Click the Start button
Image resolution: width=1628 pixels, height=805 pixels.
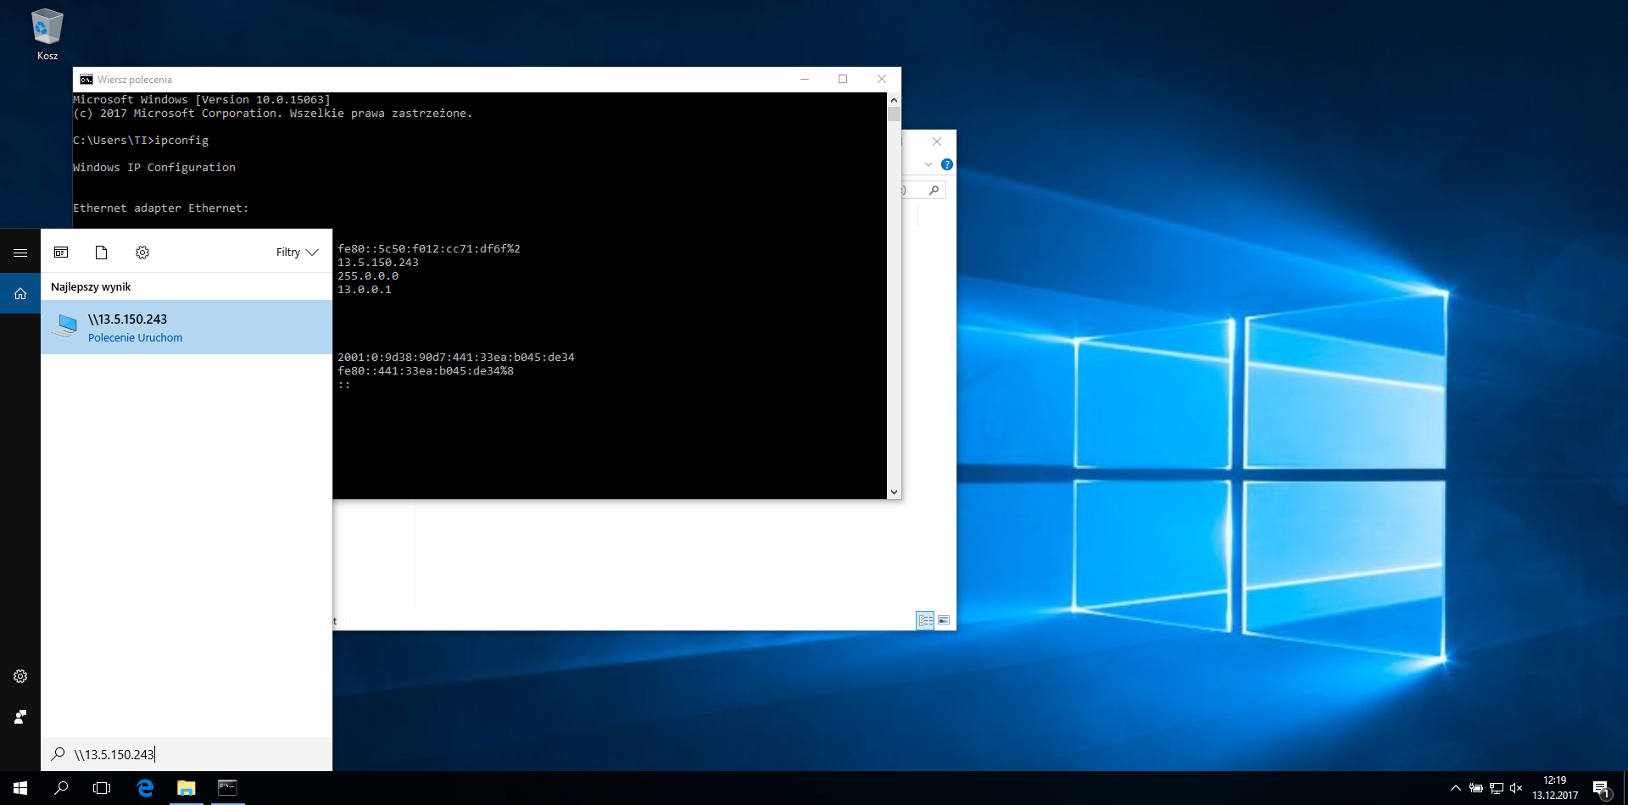[x=20, y=788]
